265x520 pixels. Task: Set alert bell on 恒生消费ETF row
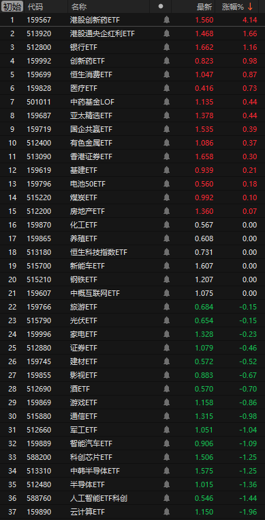(x=166, y=74)
